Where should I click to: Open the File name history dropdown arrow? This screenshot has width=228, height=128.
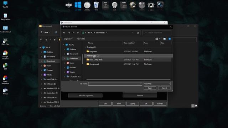coord(141,84)
